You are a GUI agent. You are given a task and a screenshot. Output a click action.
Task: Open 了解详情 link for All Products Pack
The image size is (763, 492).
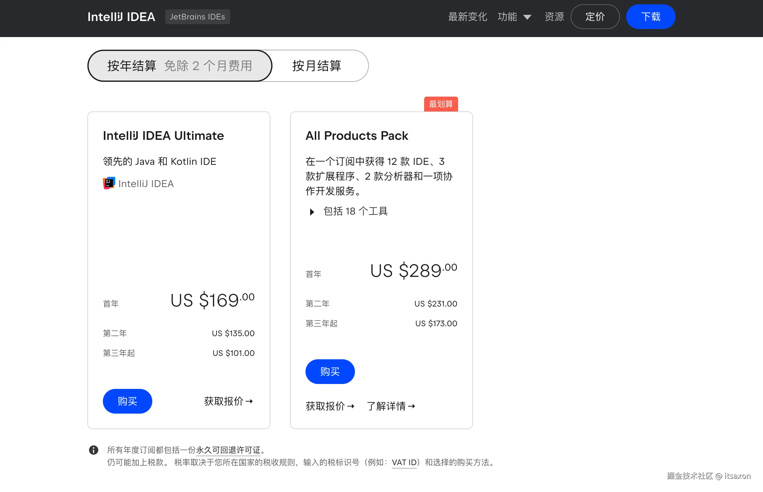[x=390, y=406]
